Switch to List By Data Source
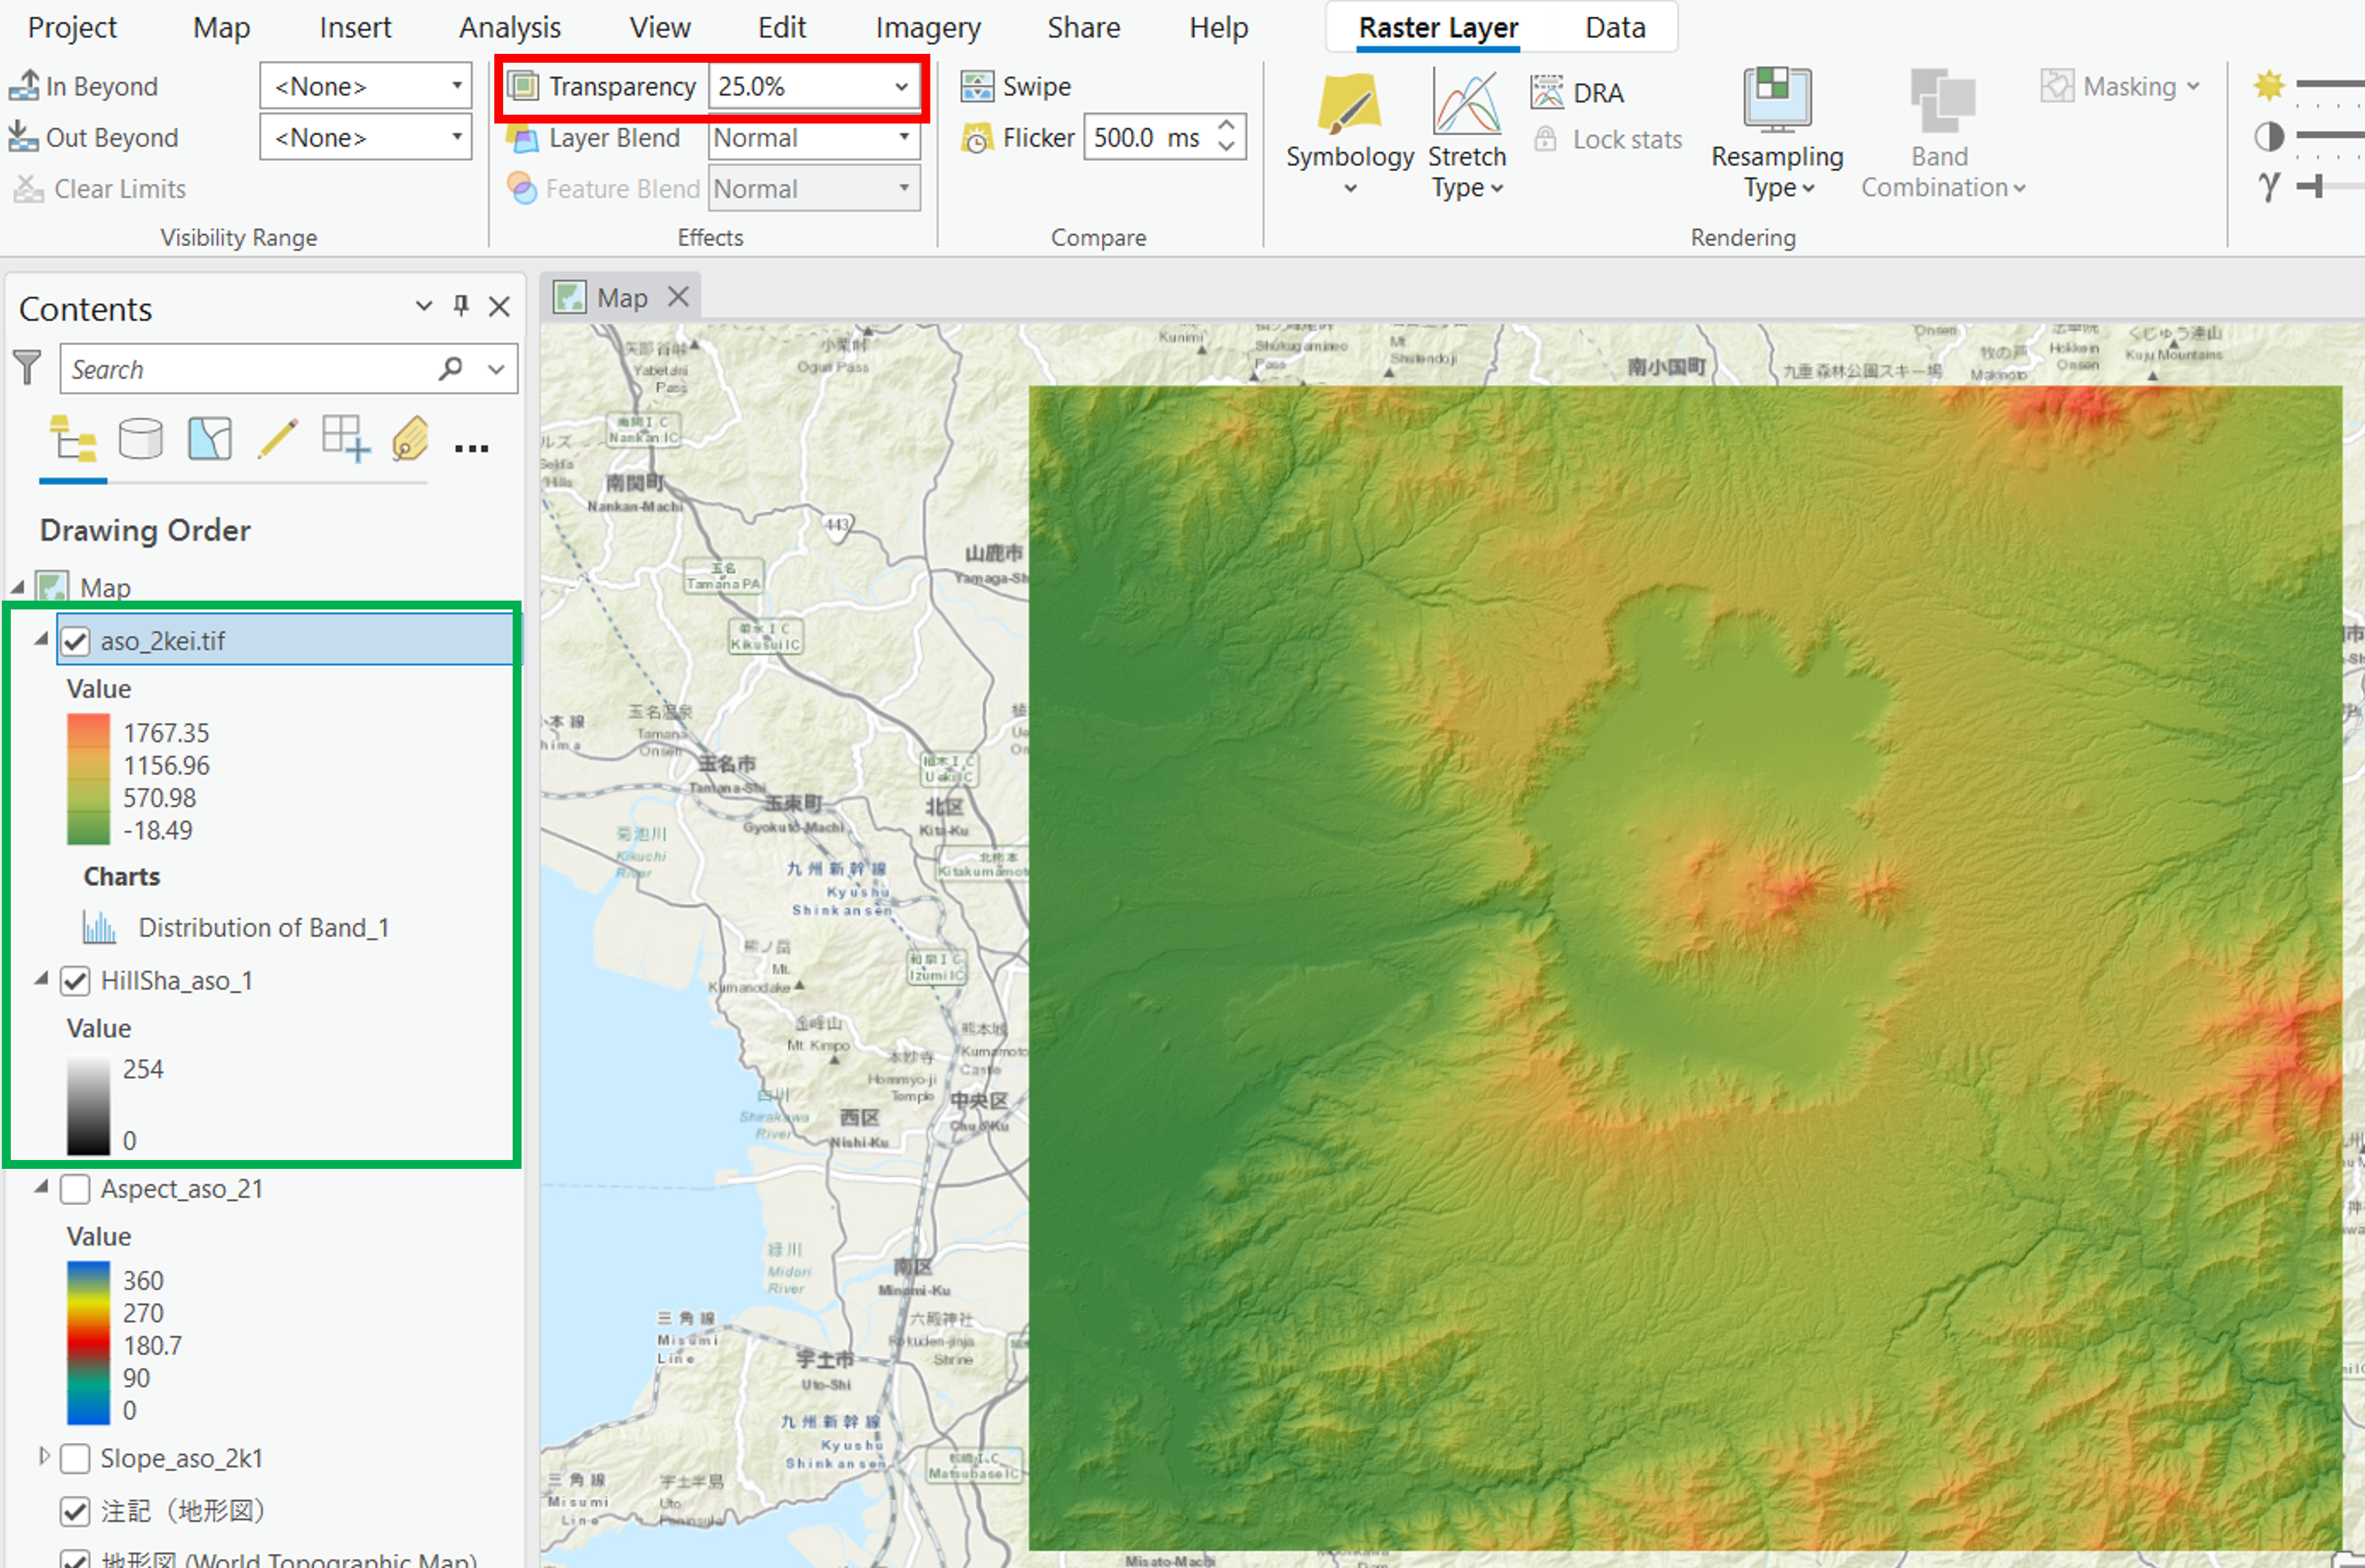 click(140, 439)
